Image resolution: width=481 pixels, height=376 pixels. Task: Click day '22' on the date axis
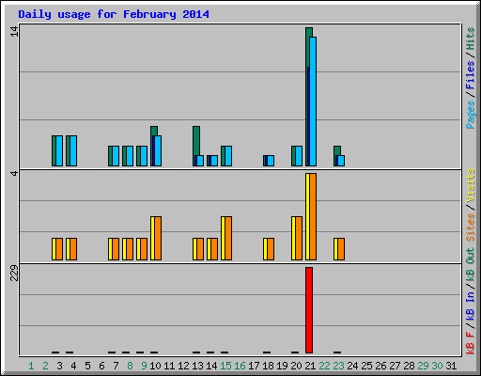coord(324,366)
